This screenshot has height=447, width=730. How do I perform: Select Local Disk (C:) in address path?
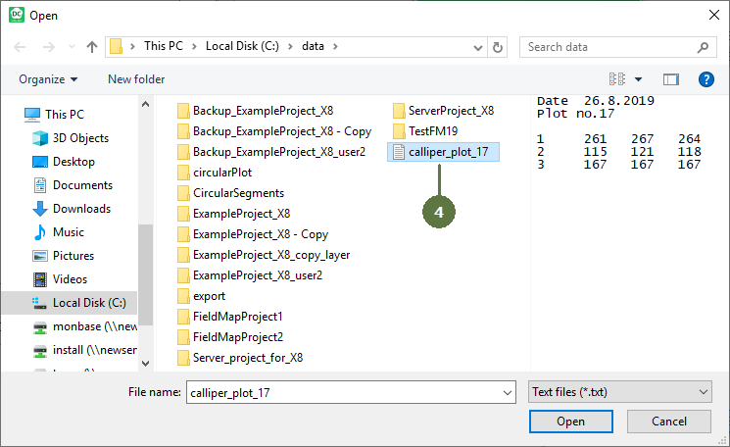[242, 46]
